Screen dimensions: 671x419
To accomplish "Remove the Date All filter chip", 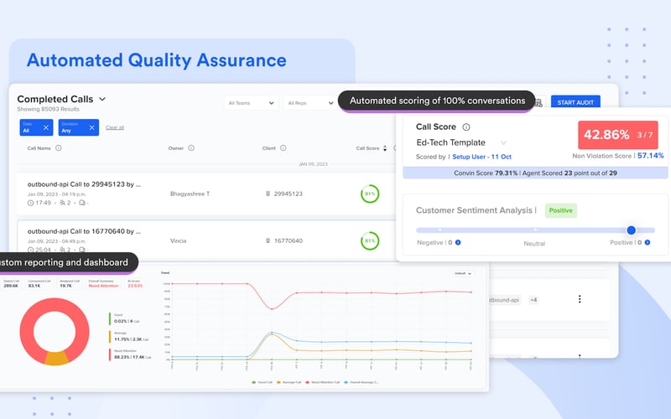I will pos(46,127).
